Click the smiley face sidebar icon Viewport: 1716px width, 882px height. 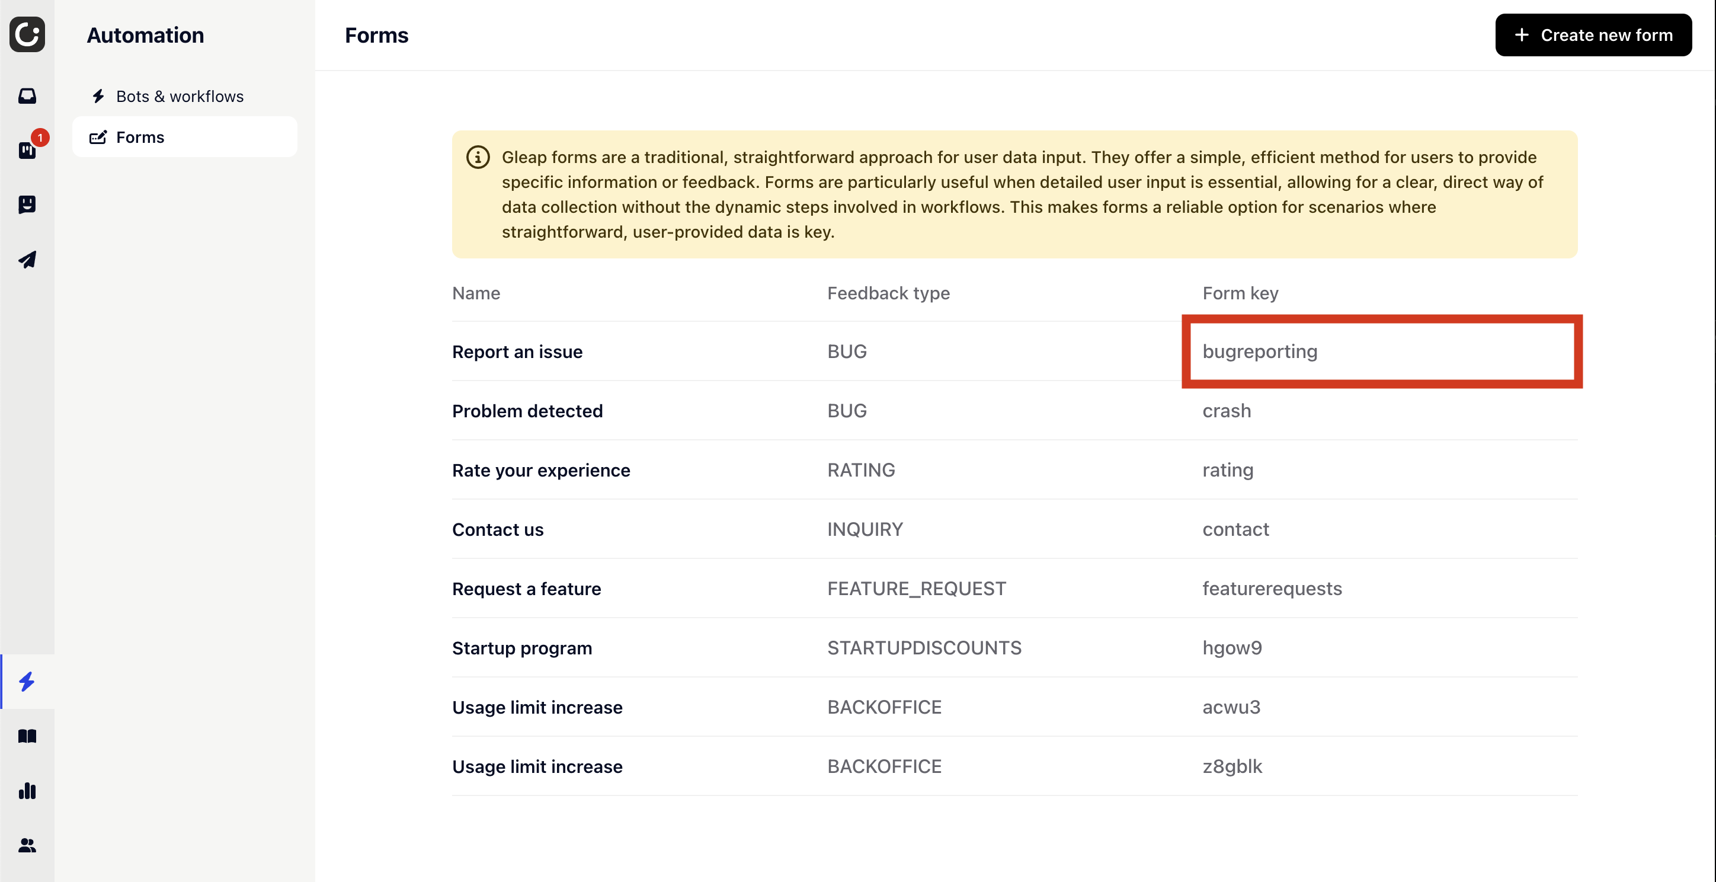[x=27, y=204]
